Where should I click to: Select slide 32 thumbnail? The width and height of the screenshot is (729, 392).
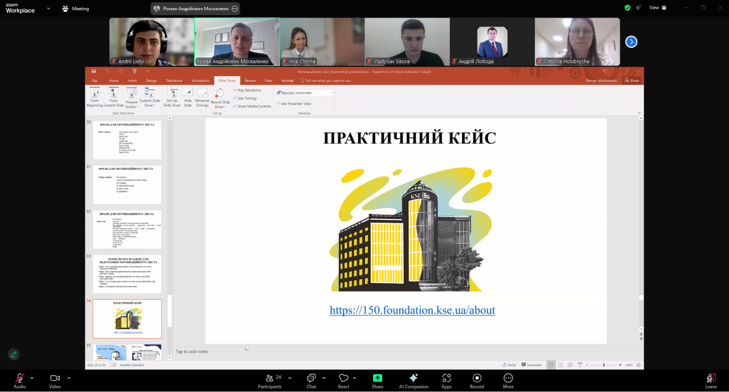tap(127, 230)
